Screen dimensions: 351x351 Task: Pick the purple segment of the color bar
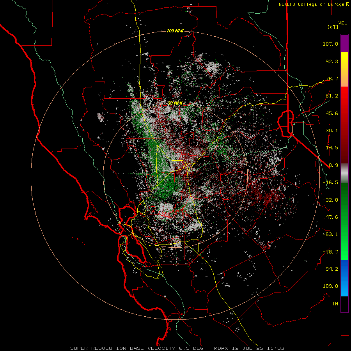coord(344,43)
